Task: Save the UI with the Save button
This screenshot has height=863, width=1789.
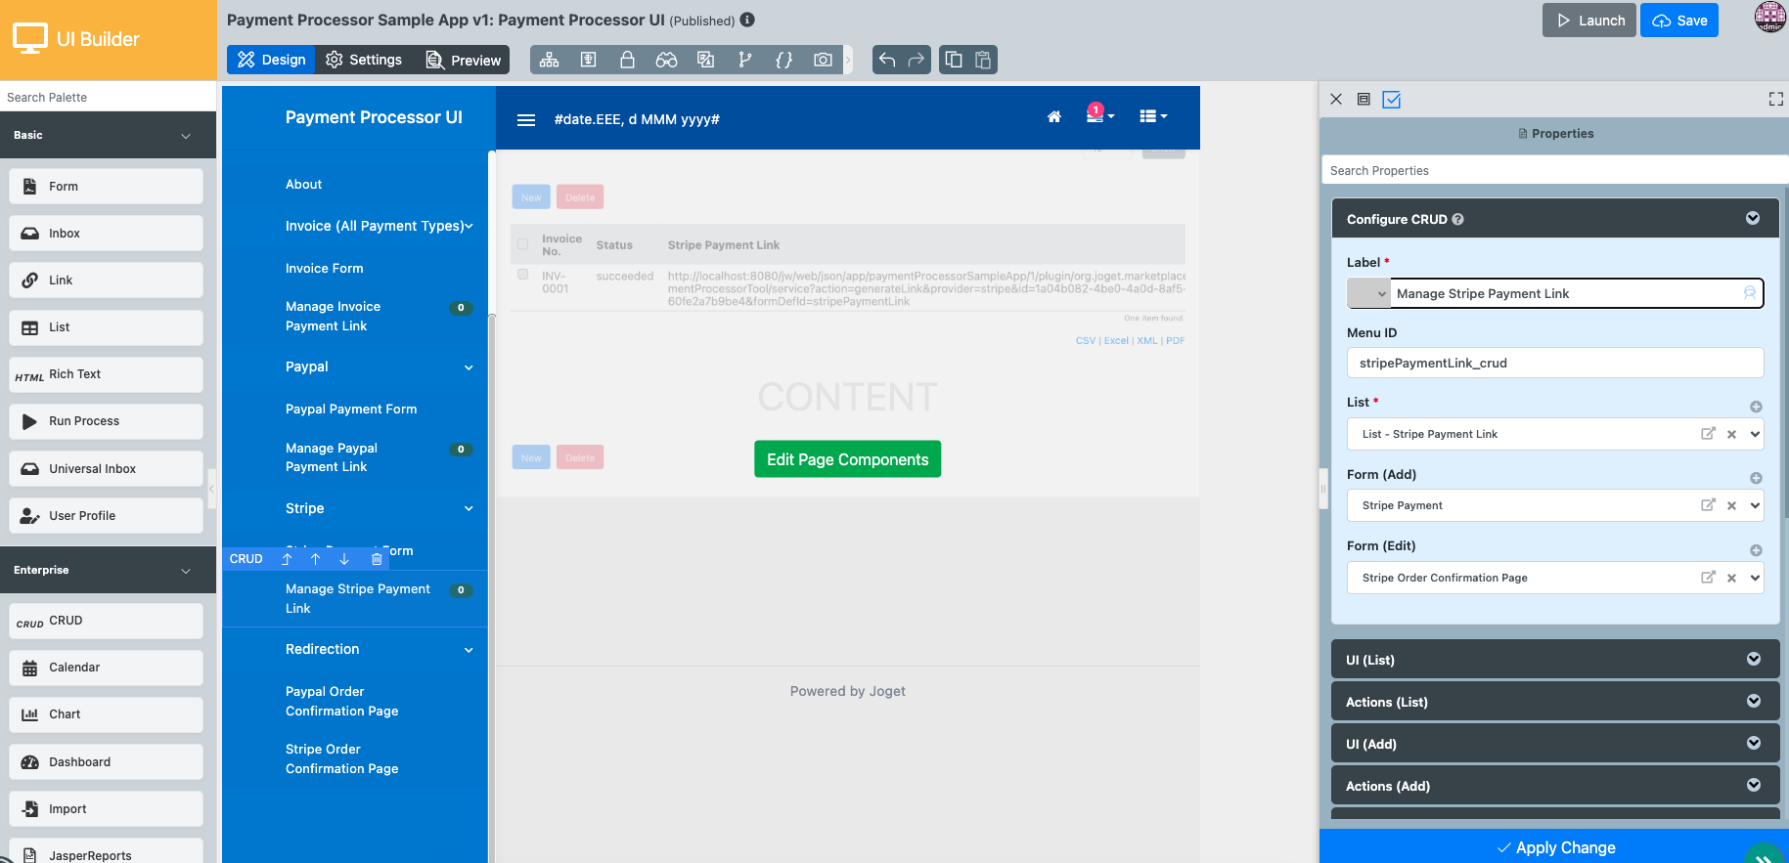Action: pos(1679,21)
